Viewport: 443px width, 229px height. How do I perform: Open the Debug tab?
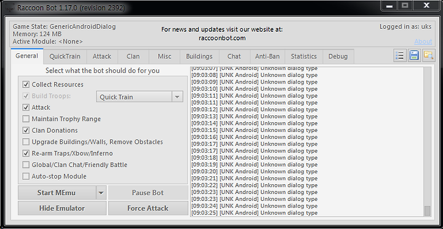338,56
